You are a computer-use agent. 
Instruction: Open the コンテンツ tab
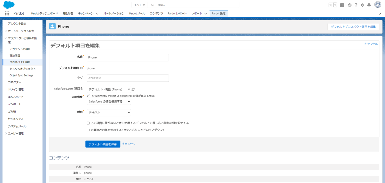tap(157, 13)
